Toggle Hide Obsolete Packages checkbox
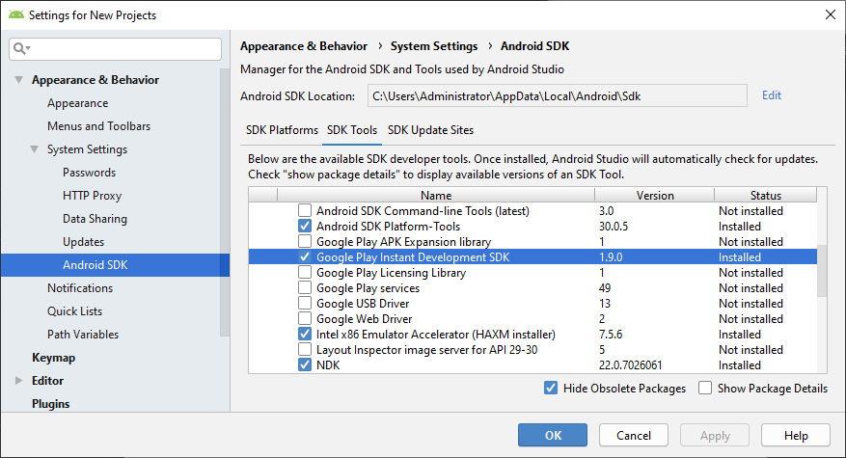 (x=551, y=389)
